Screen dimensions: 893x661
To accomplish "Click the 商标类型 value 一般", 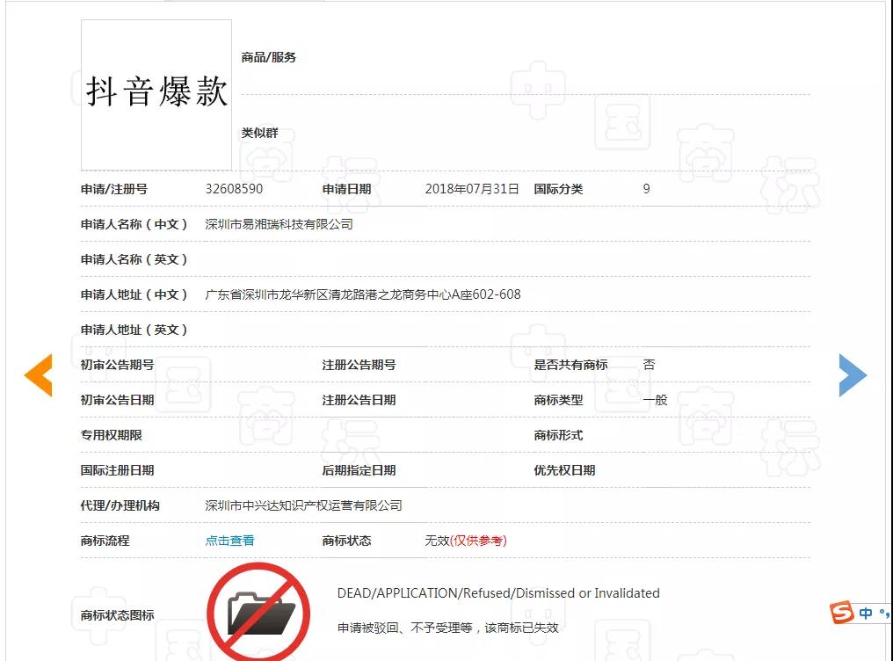I will (655, 400).
